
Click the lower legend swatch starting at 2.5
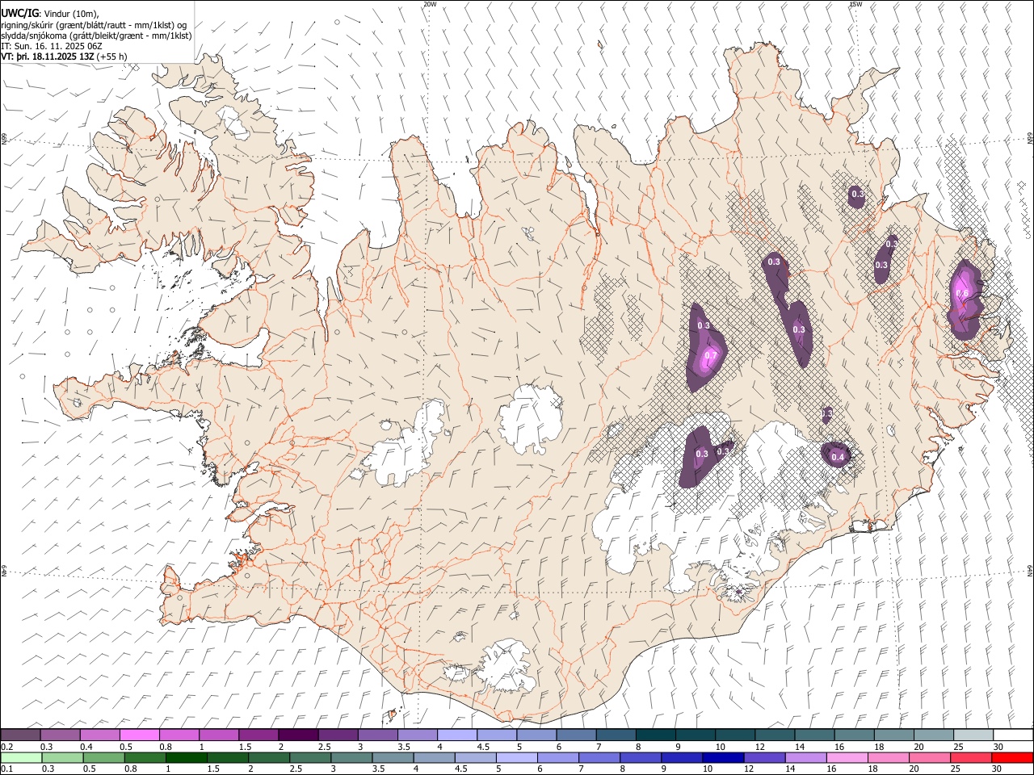coord(310,758)
